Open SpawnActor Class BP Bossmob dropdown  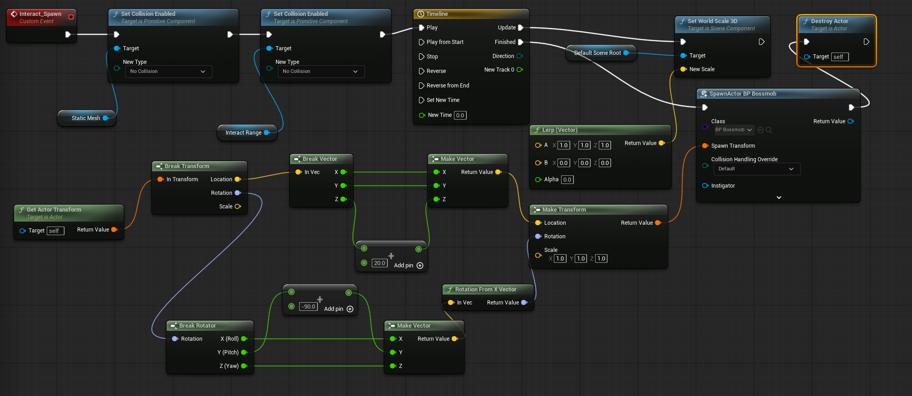coord(733,130)
